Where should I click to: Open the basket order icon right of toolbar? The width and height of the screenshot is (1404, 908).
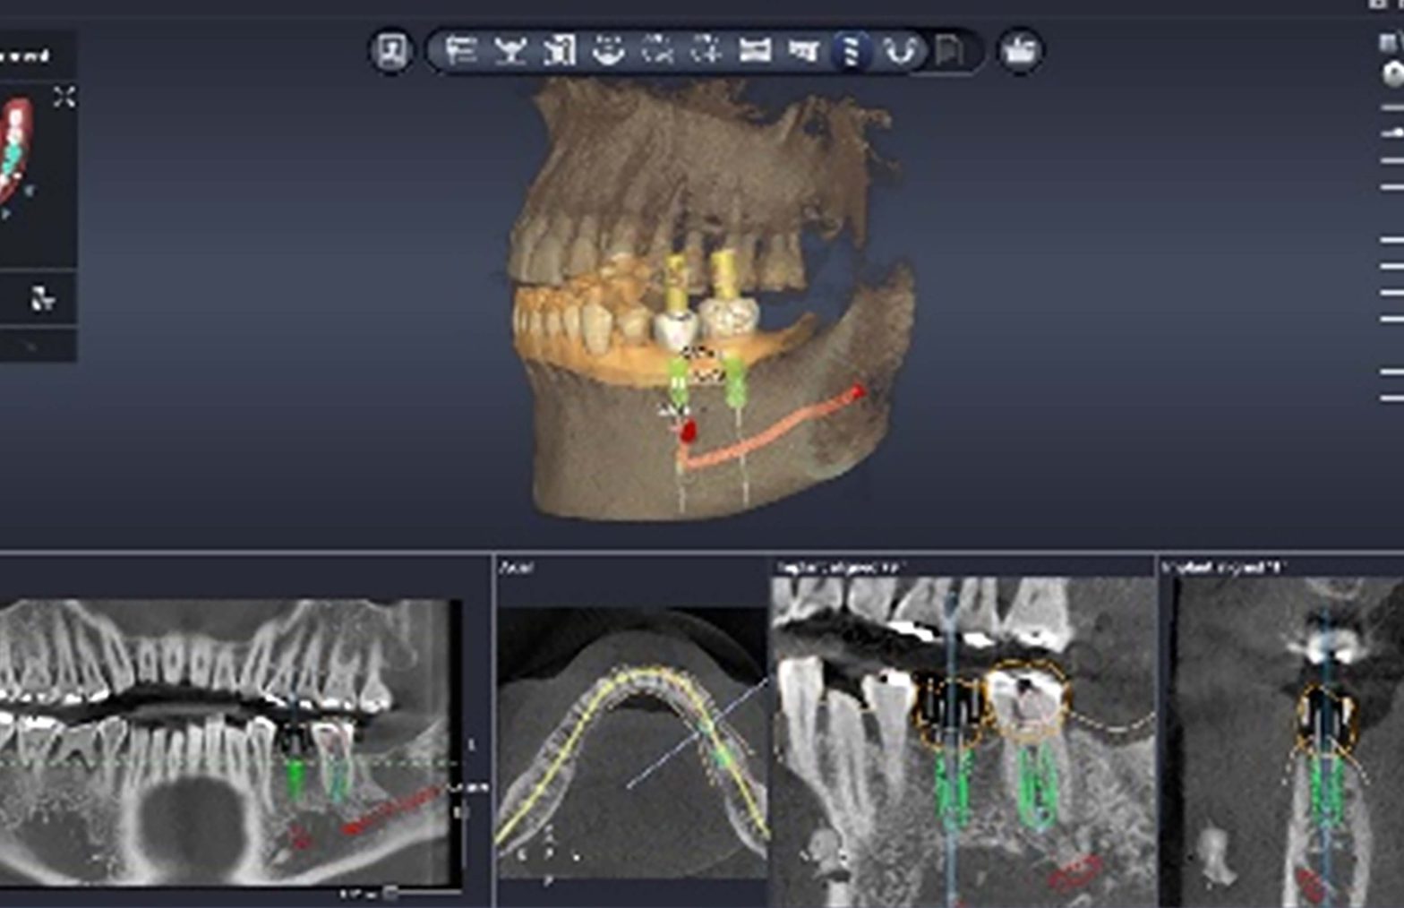coord(1021,51)
